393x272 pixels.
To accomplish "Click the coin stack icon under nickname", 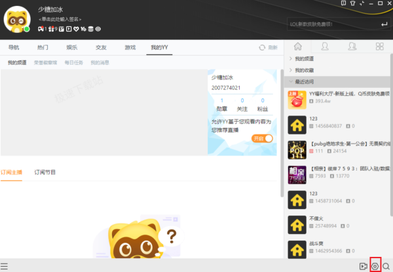I will pos(91,29).
